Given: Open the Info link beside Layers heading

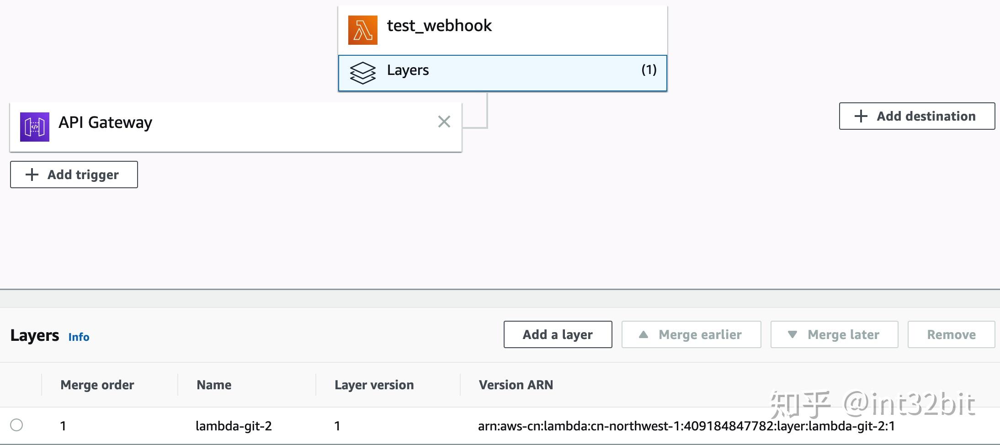Looking at the screenshot, I should [x=79, y=337].
